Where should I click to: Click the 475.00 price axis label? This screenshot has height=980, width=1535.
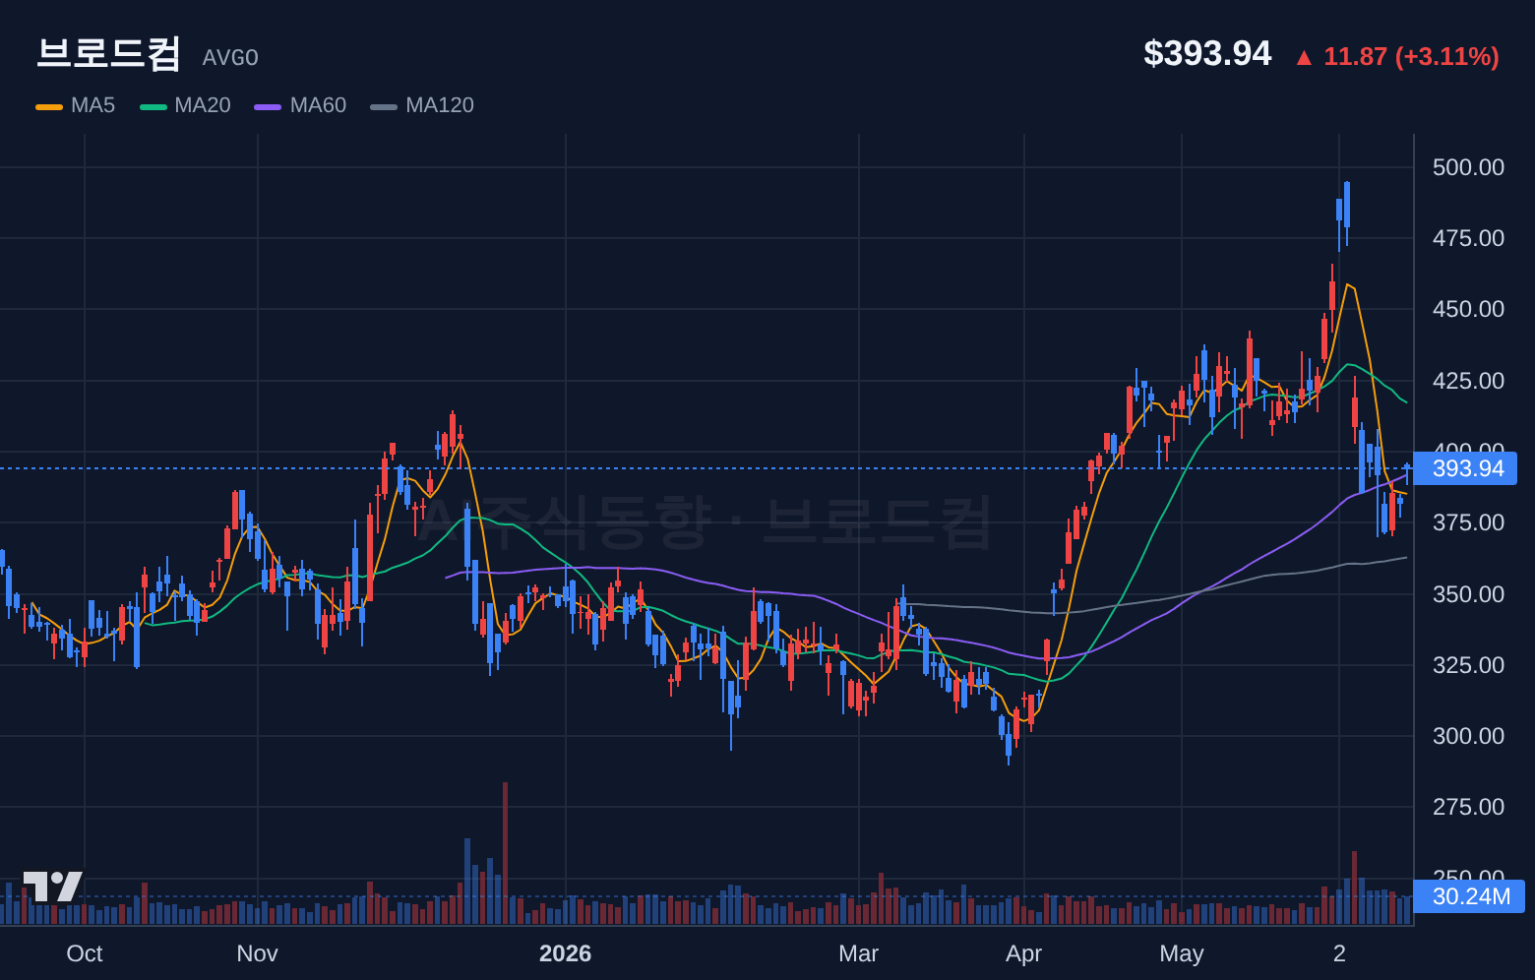(1468, 238)
